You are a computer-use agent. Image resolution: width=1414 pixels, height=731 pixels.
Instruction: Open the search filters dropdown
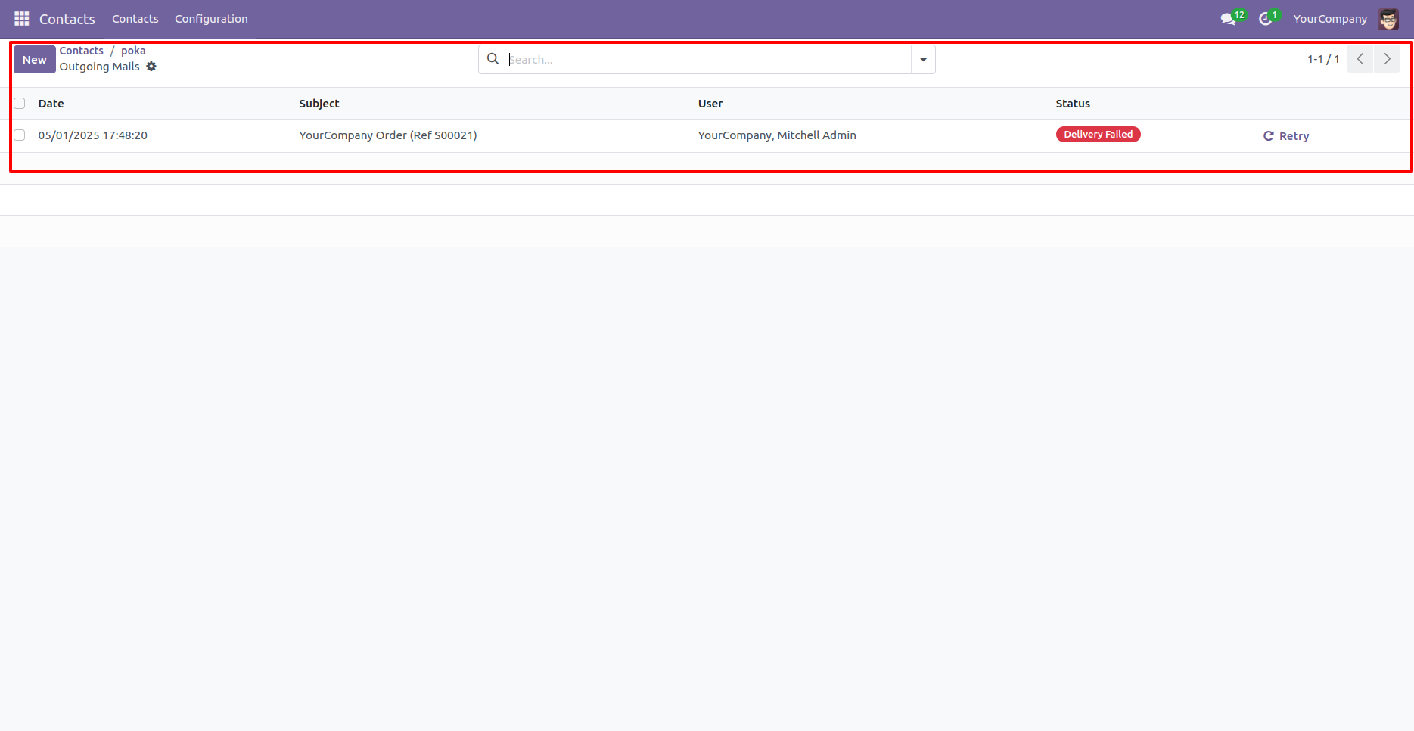[x=922, y=58]
